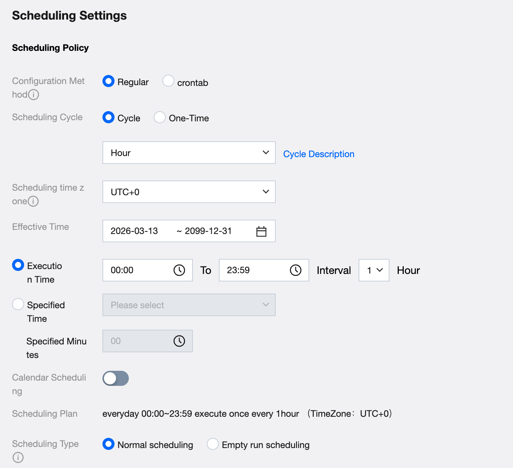Viewport: 513px width, 468px height.
Task: Click the 2099-12-31 end date field
Action: click(x=208, y=231)
